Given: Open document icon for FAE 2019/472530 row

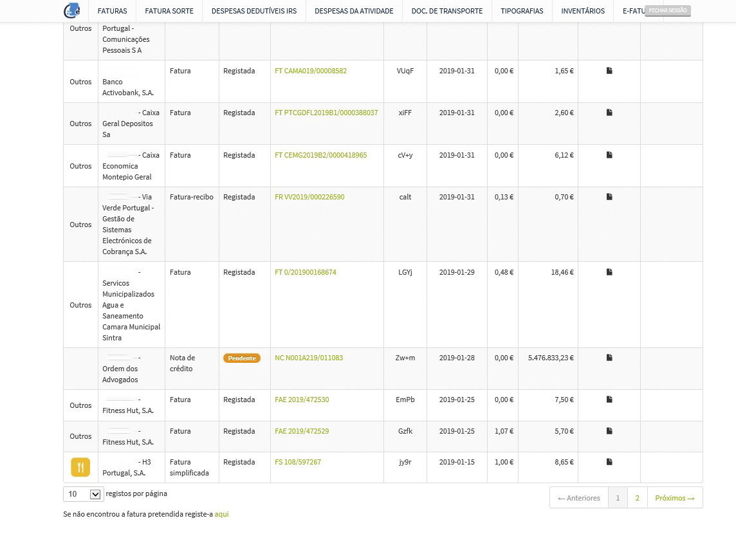Looking at the screenshot, I should pos(609,400).
